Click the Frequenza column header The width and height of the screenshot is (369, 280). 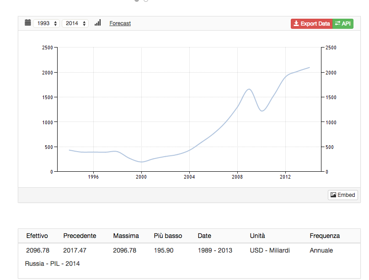pos(325,236)
